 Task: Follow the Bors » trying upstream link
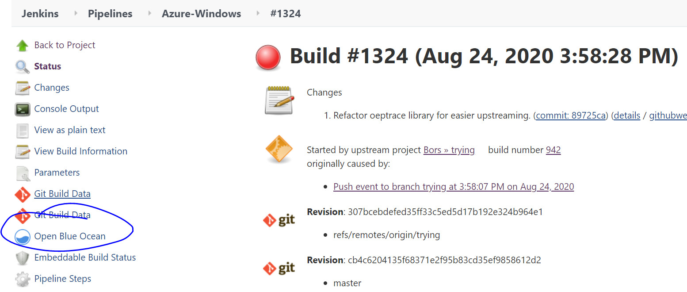(449, 150)
